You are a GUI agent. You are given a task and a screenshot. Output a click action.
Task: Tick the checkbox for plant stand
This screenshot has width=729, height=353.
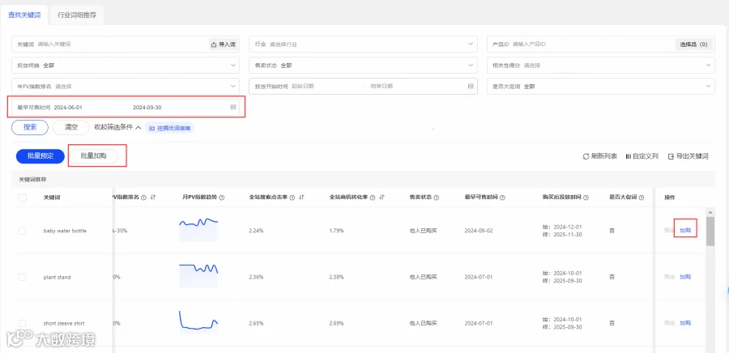coord(23,277)
